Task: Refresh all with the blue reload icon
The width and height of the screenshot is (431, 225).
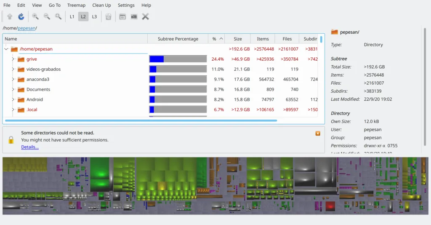Action: pyautogui.click(x=21, y=17)
